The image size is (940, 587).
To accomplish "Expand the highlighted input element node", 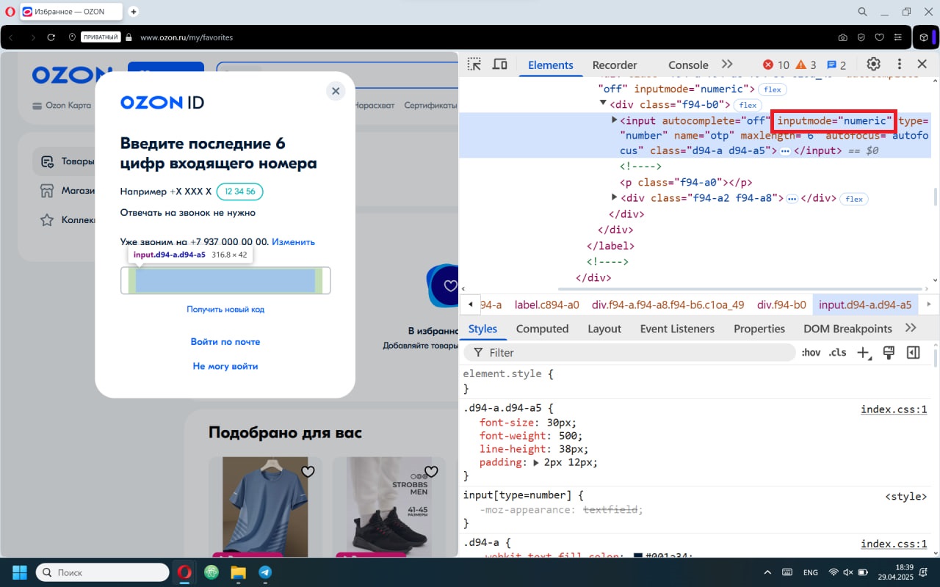I will (615, 120).
